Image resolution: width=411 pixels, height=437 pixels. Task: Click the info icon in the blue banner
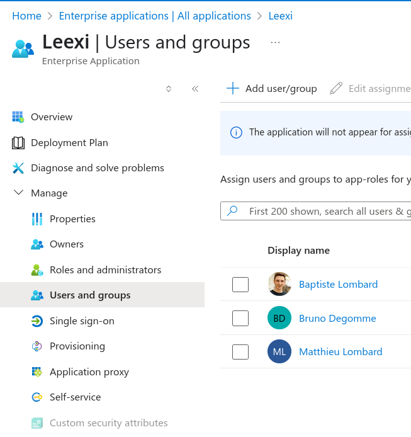(236, 132)
